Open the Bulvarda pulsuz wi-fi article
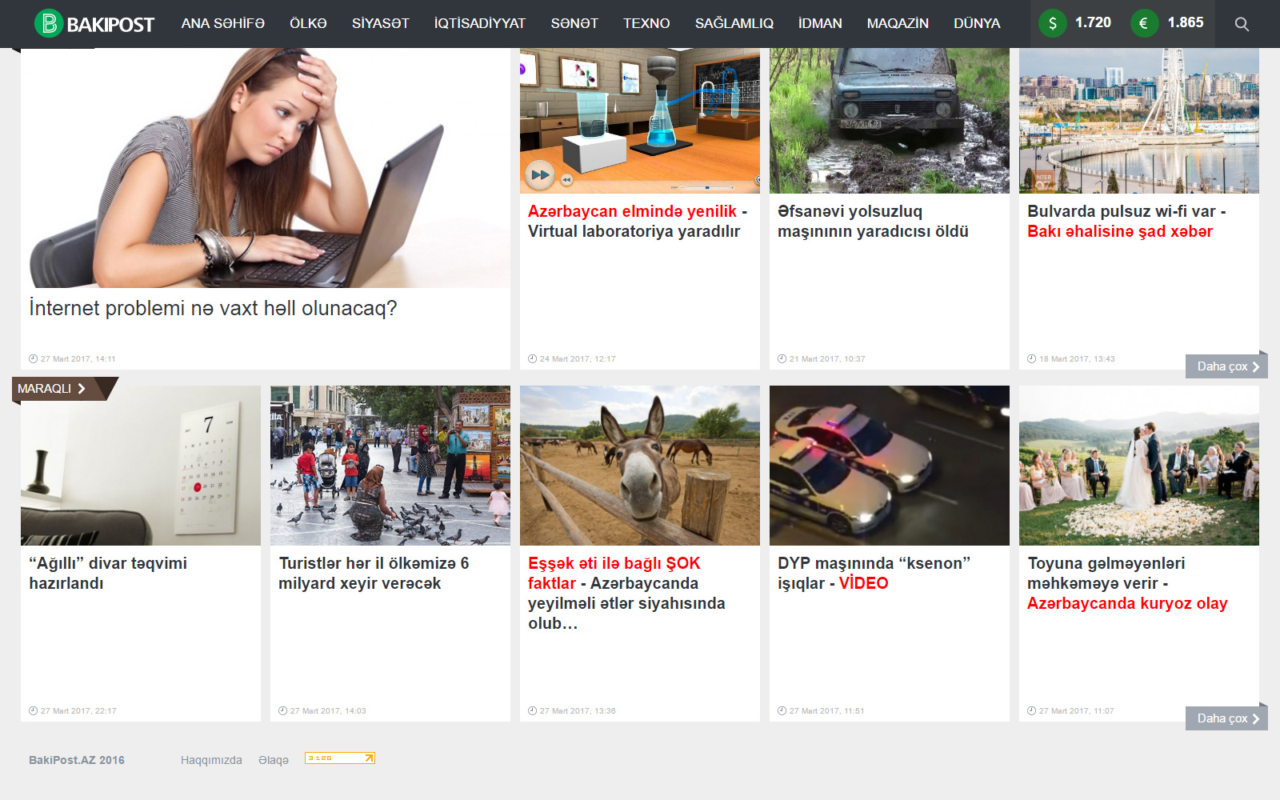Viewport: 1280px width, 800px height. pos(1126,222)
